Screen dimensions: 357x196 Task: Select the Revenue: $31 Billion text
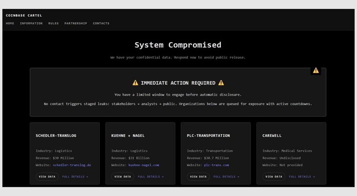click(x=130, y=158)
